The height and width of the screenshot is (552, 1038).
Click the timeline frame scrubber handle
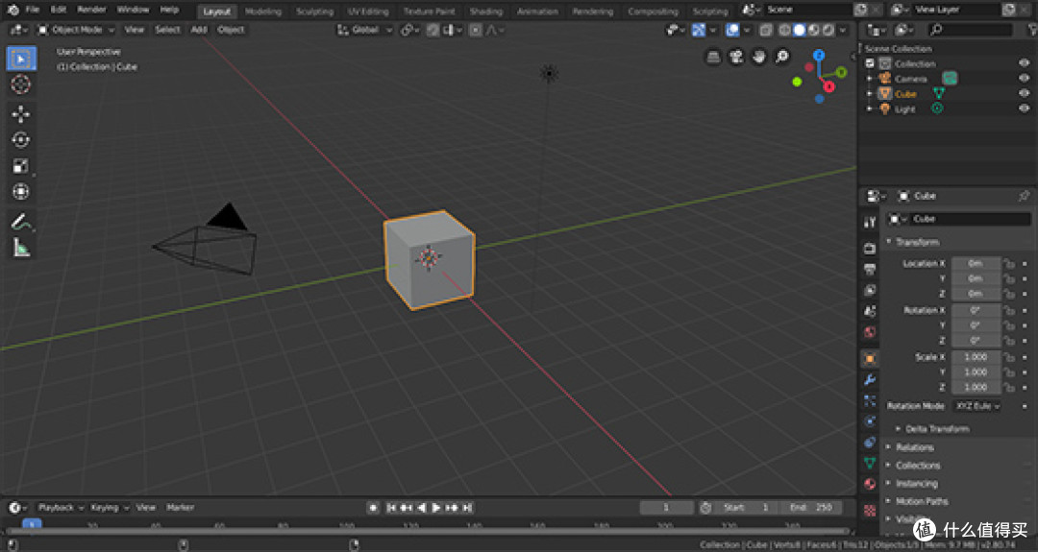(x=32, y=523)
